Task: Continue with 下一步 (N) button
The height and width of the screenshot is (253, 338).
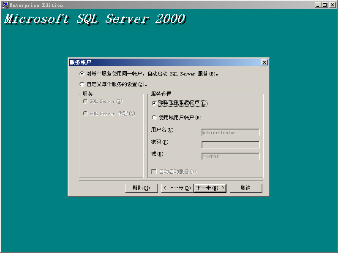Action: pyautogui.click(x=210, y=188)
